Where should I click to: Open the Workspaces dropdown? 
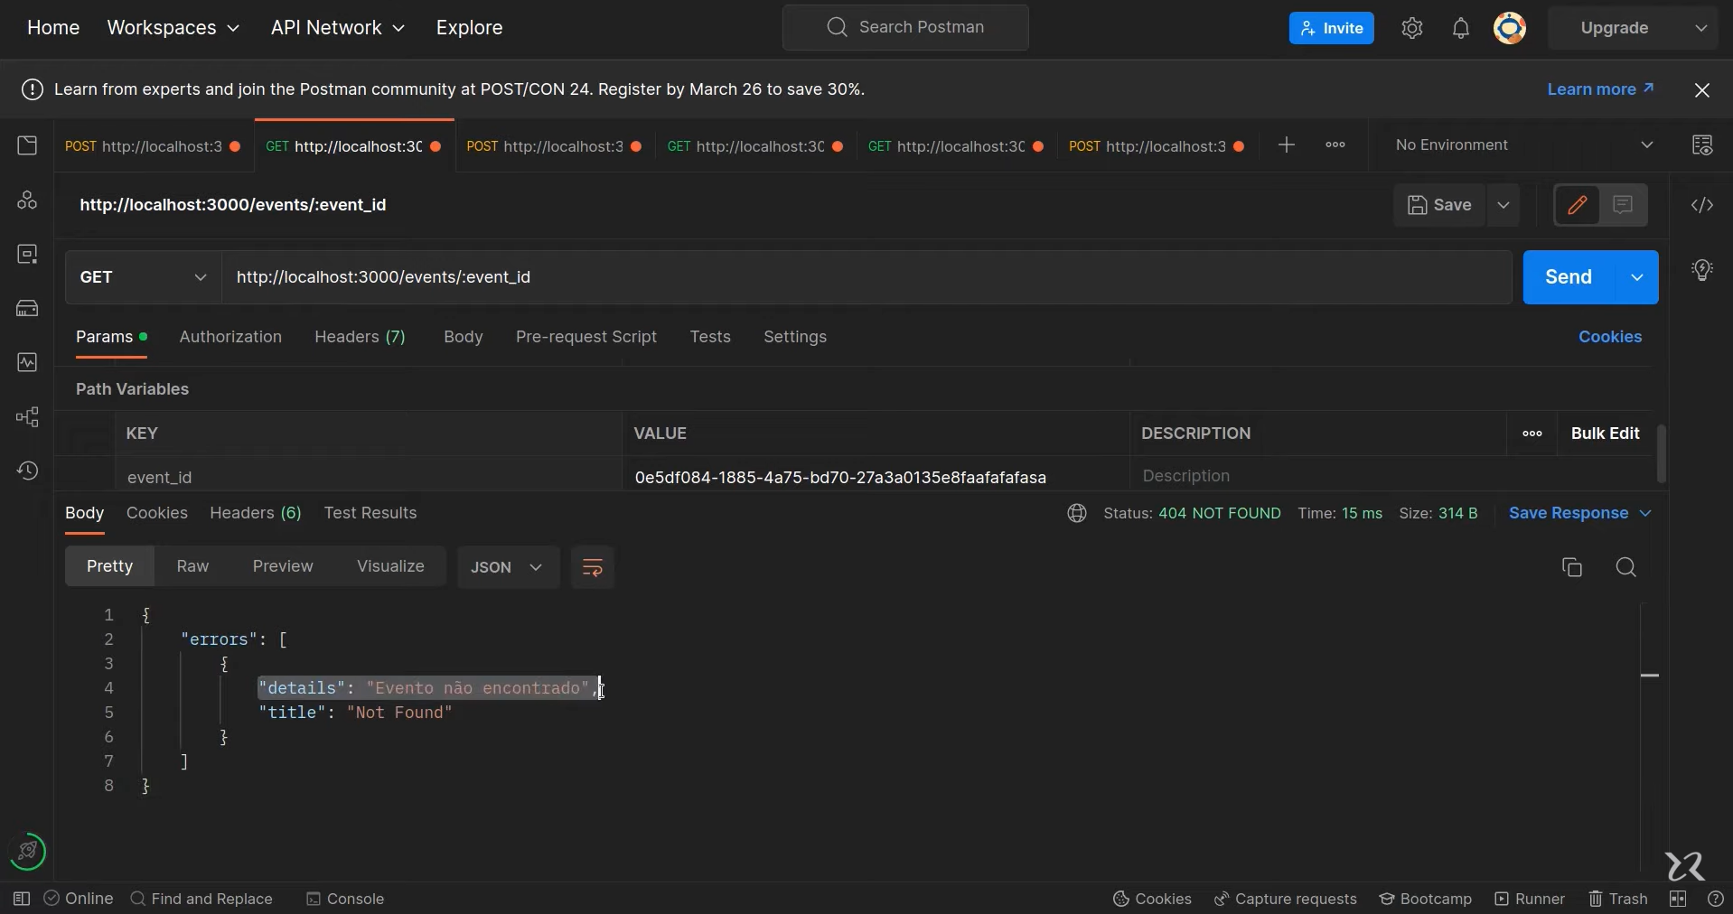[173, 28]
